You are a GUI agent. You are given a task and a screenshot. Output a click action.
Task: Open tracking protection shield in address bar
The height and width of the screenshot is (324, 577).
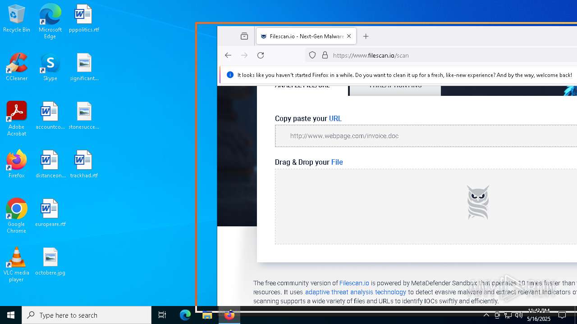[312, 55]
